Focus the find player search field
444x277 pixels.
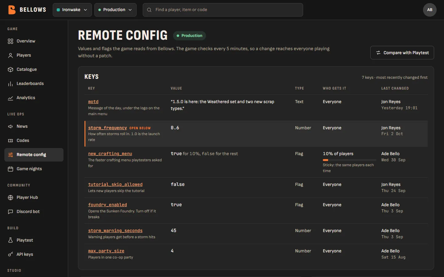(223, 10)
